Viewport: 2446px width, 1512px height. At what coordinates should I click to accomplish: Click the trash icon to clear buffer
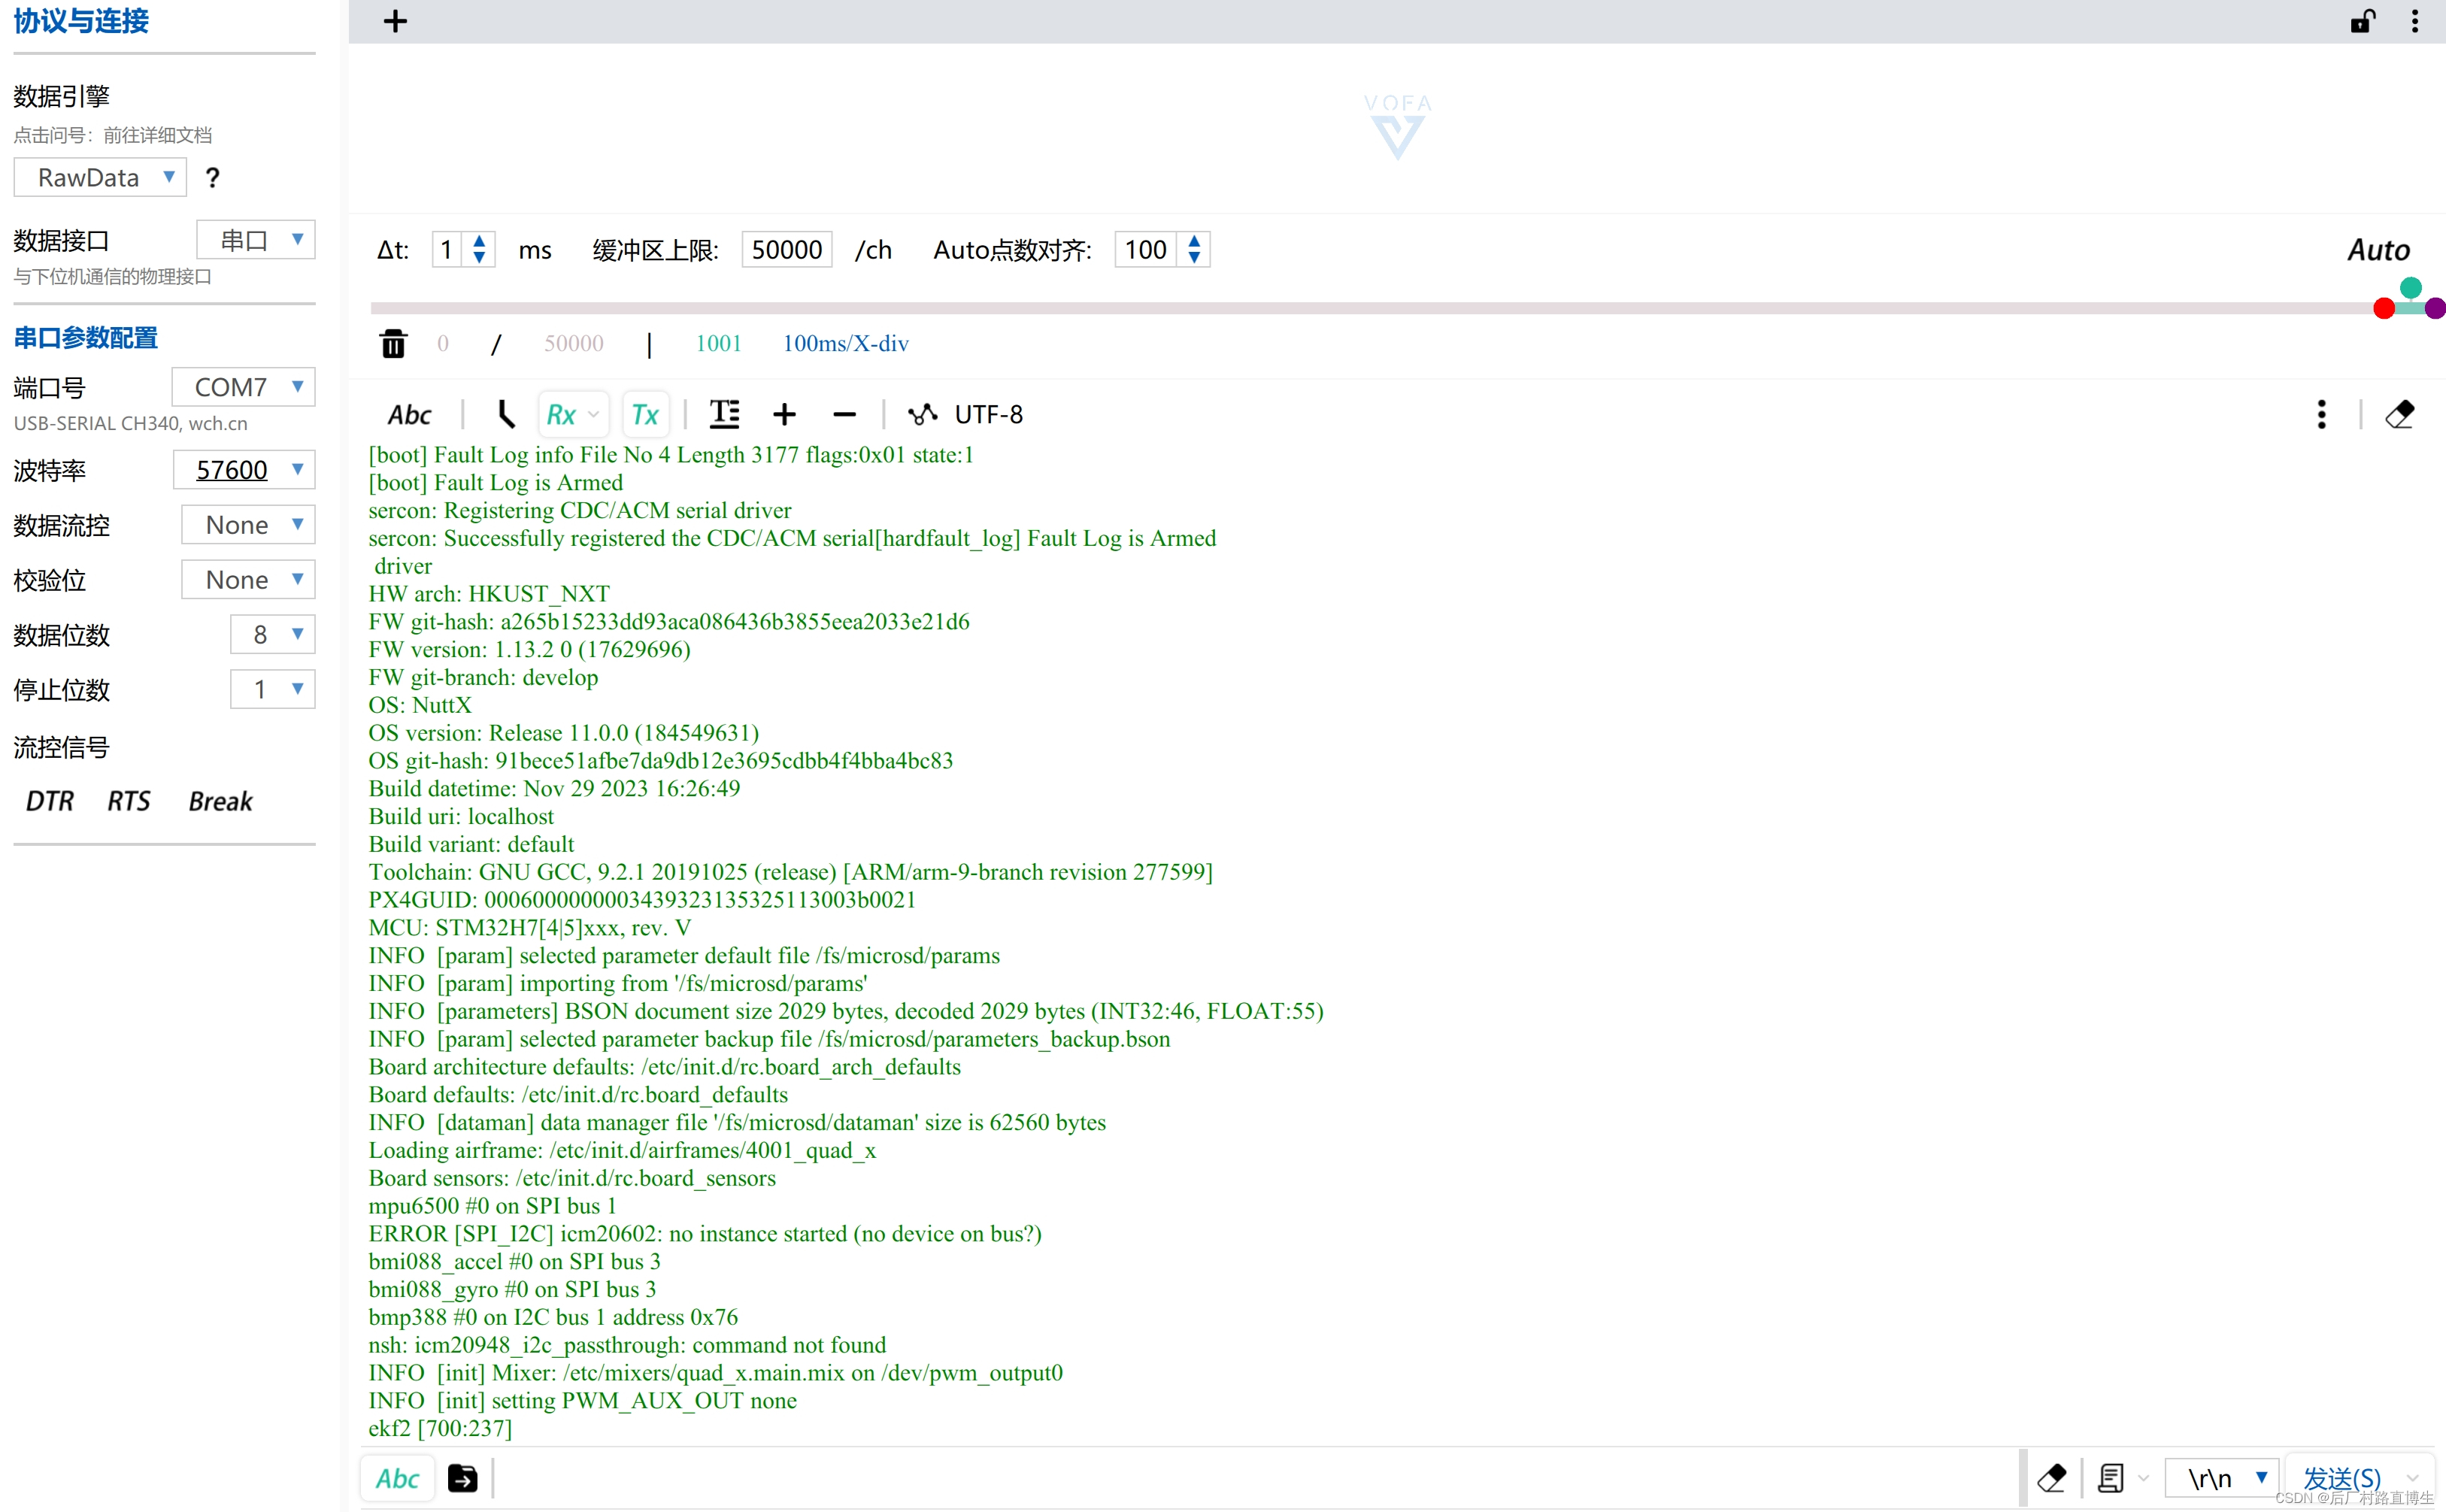(393, 344)
